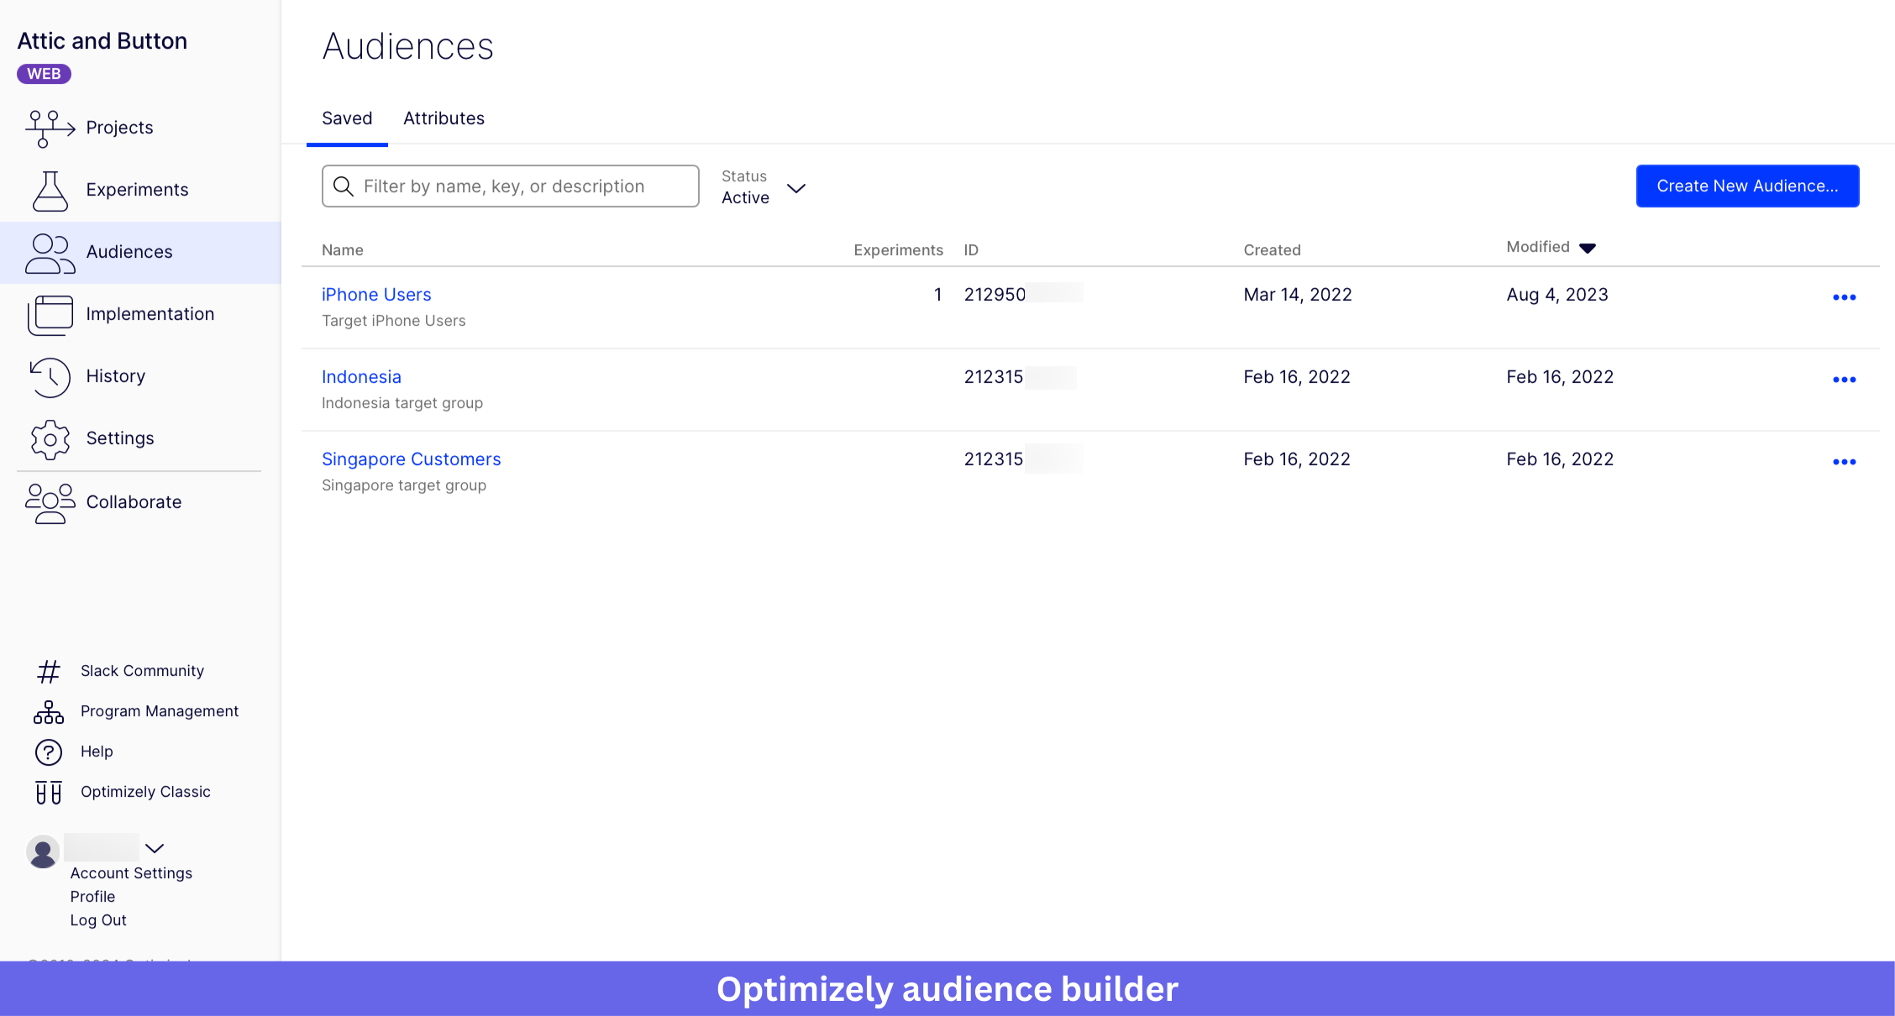Select the History clock icon

pos(48,377)
